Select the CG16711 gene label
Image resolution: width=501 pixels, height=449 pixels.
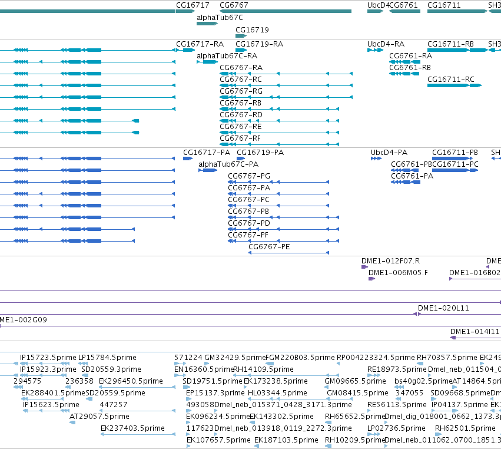(444, 5)
